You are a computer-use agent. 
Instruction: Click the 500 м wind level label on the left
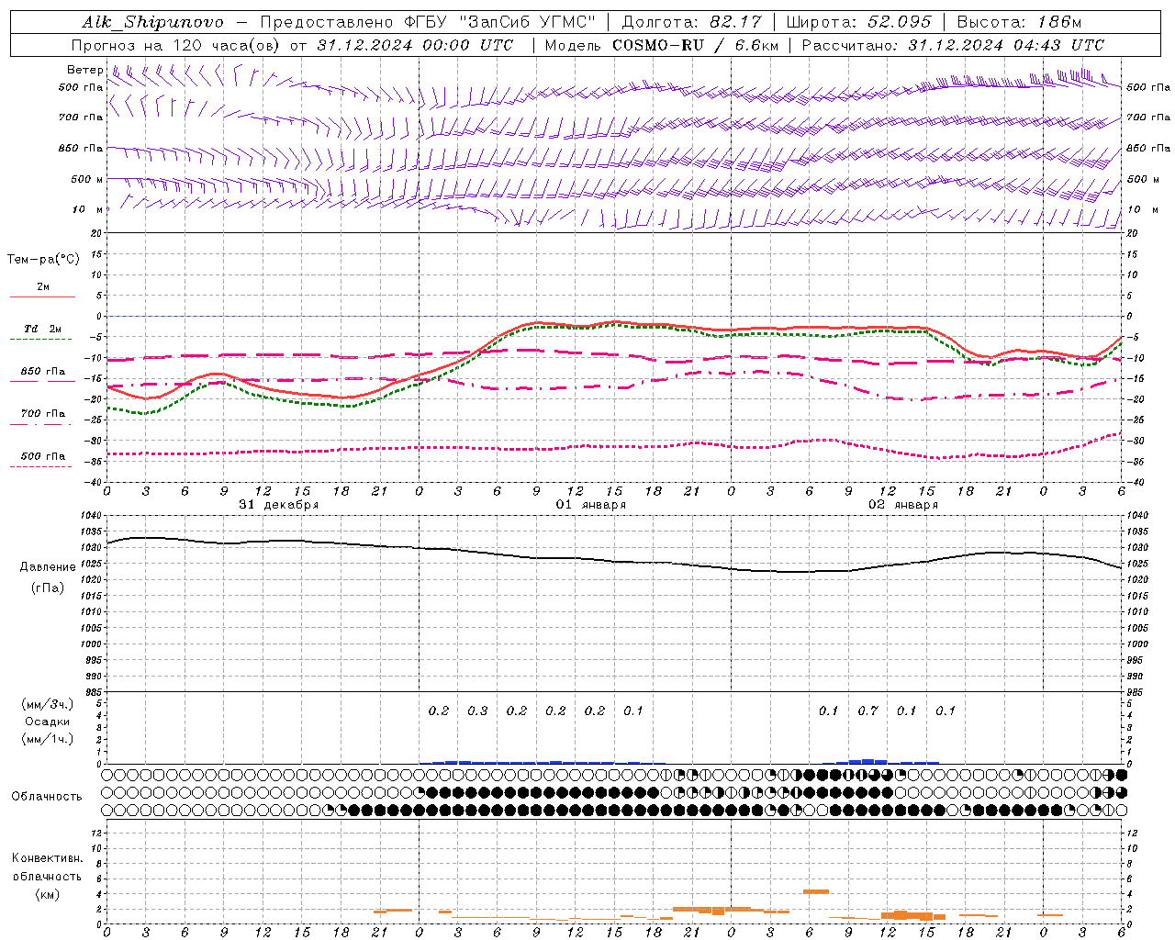pos(88,180)
